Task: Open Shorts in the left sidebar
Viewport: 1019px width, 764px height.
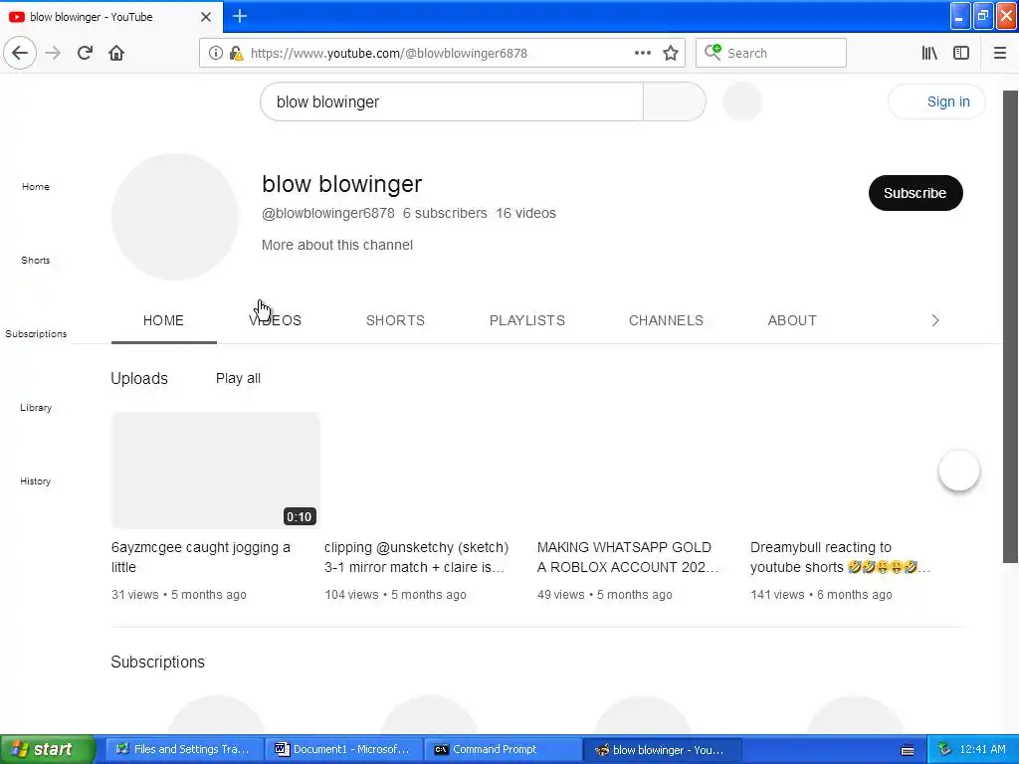Action: 36,260
